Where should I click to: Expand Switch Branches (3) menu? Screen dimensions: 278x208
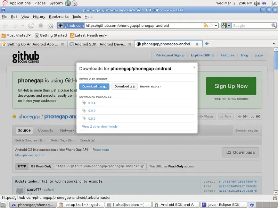tap(30, 140)
